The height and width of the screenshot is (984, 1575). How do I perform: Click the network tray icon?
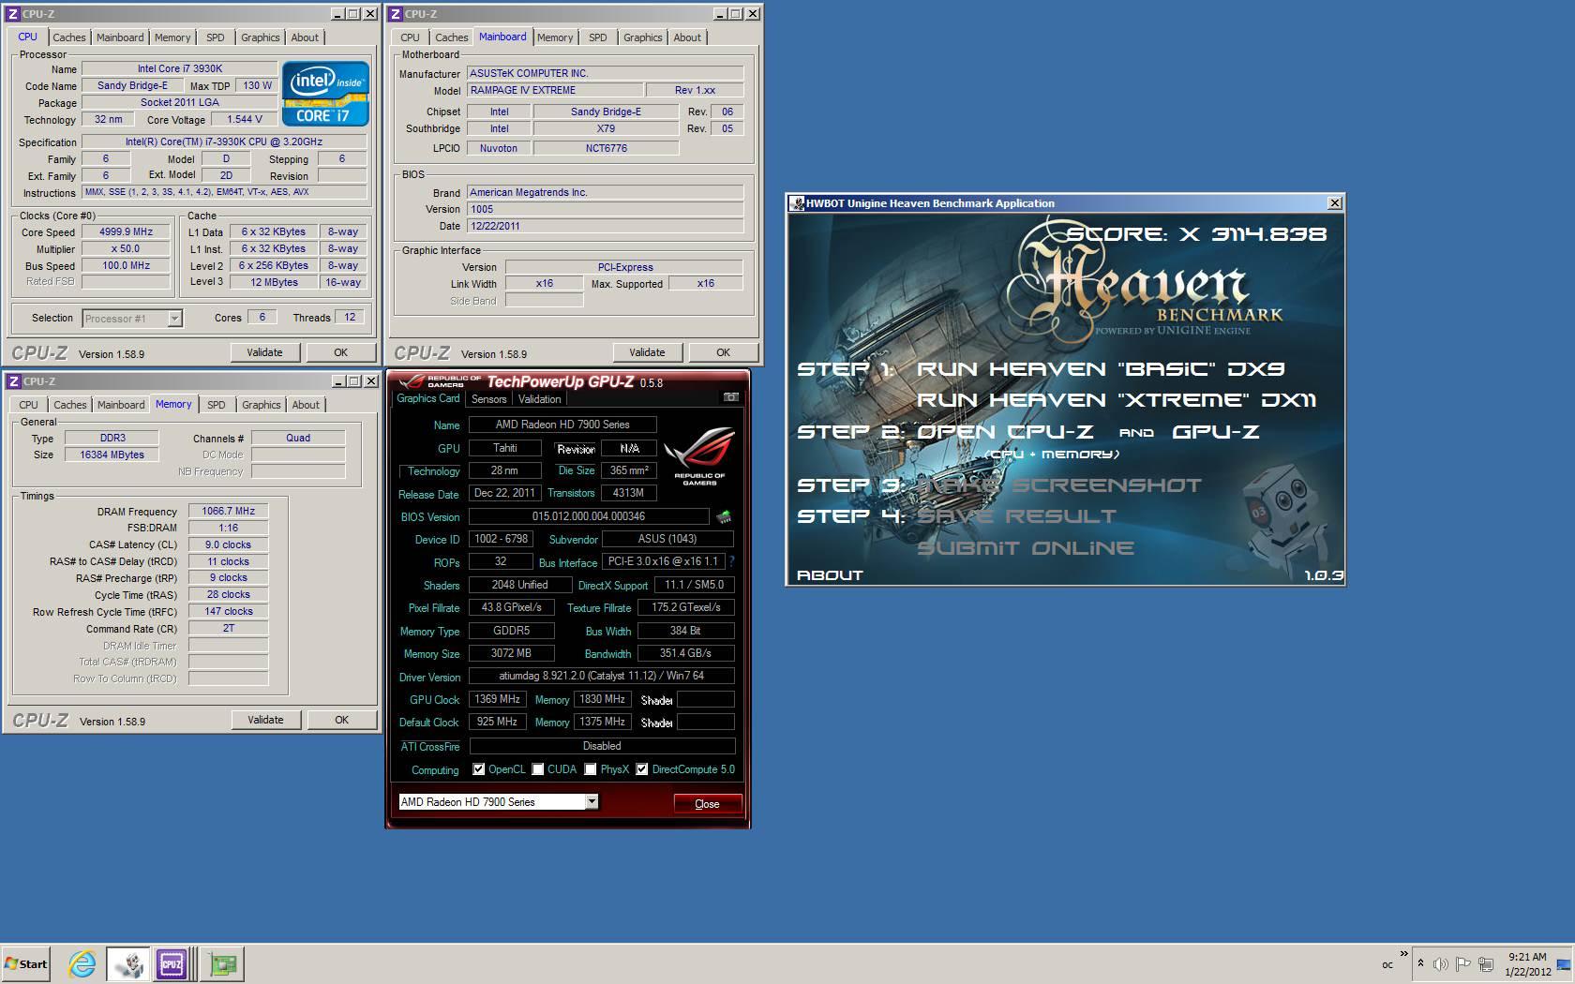click(x=1486, y=963)
